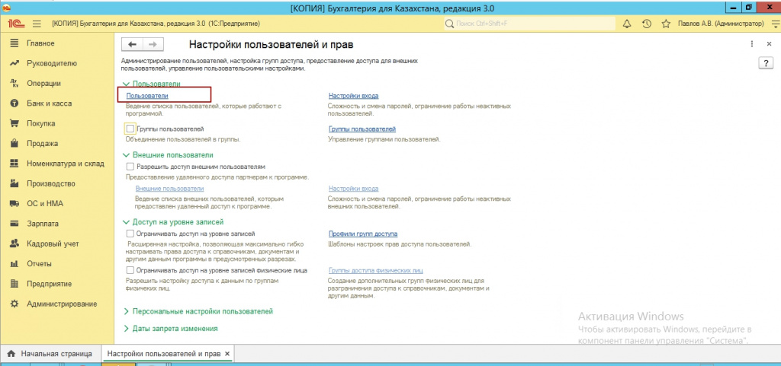This screenshot has width=781, height=366.
Task: Select Настройки пользователей и прав tab
Action: coord(164,354)
